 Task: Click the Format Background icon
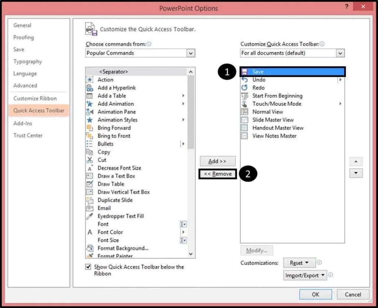pos(90,248)
